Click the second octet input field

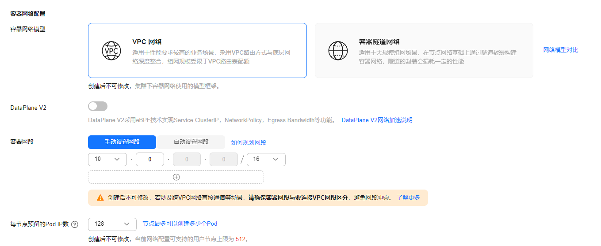click(150, 160)
